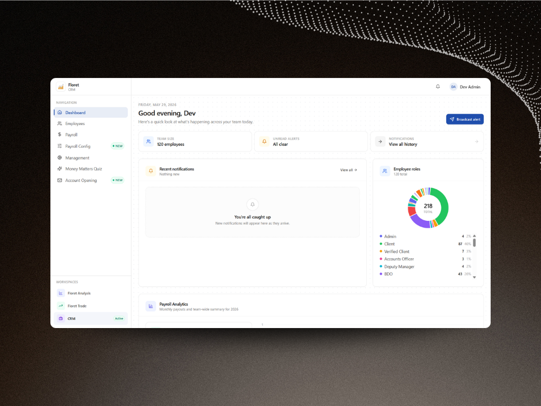This screenshot has height=406, width=541.
Task: Open the Employees page
Action: click(x=91, y=123)
